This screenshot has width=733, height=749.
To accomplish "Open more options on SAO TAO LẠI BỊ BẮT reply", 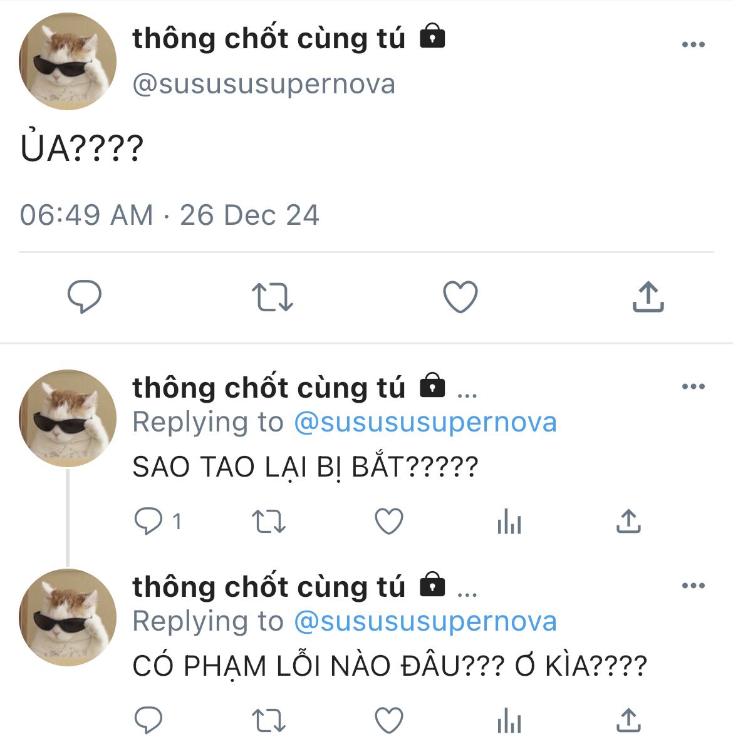I will (694, 386).
